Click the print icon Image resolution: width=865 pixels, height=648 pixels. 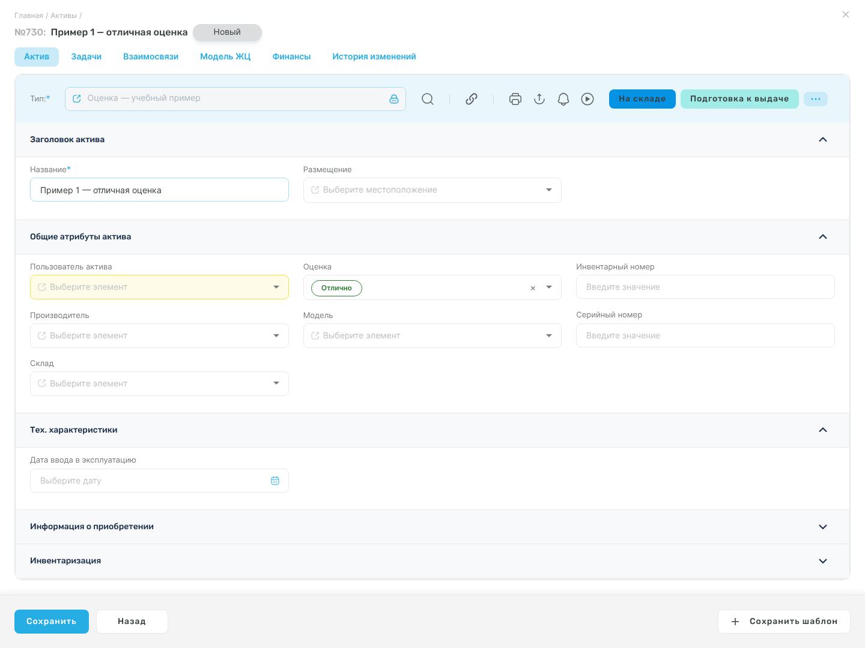(x=515, y=99)
